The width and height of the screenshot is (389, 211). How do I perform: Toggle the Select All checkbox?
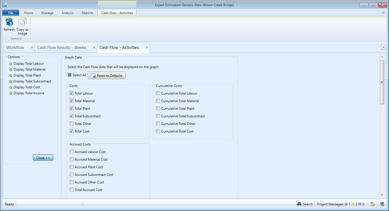pyautogui.click(x=70, y=75)
